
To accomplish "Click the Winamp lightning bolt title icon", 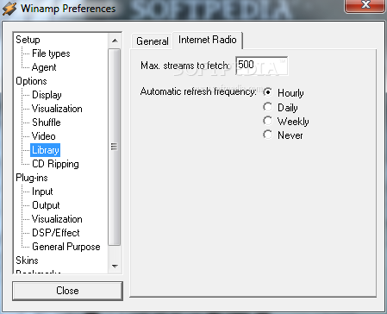I will tap(9, 9).
